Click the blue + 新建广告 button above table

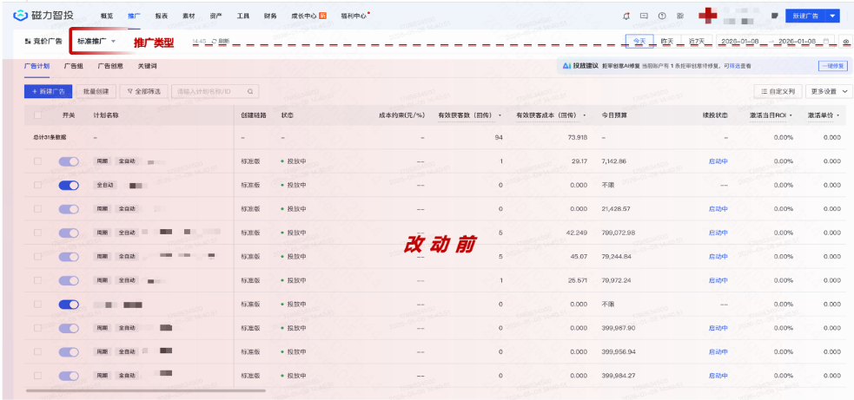tap(49, 91)
